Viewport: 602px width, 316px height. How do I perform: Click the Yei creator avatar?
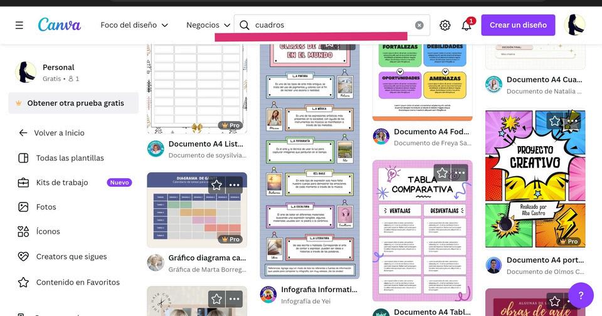[x=268, y=295]
